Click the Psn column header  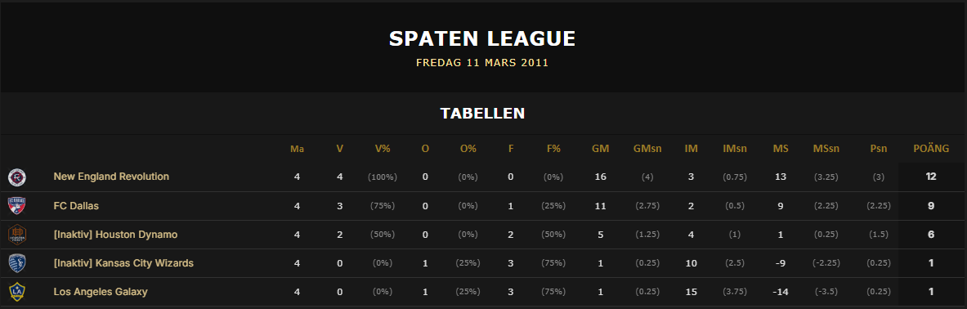878,149
